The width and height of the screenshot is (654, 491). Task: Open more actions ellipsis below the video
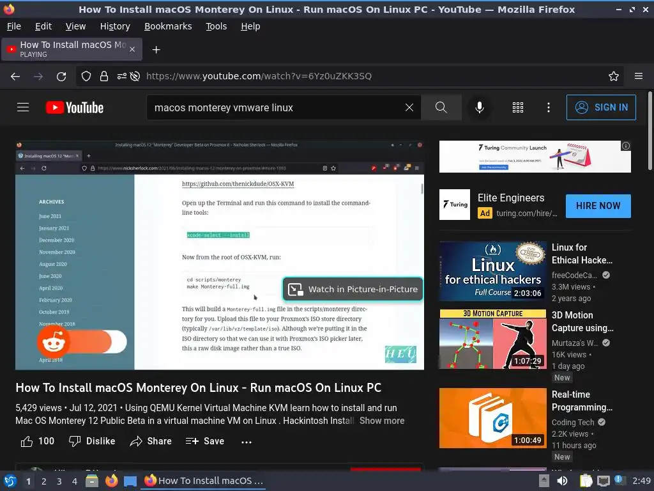click(x=247, y=442)
